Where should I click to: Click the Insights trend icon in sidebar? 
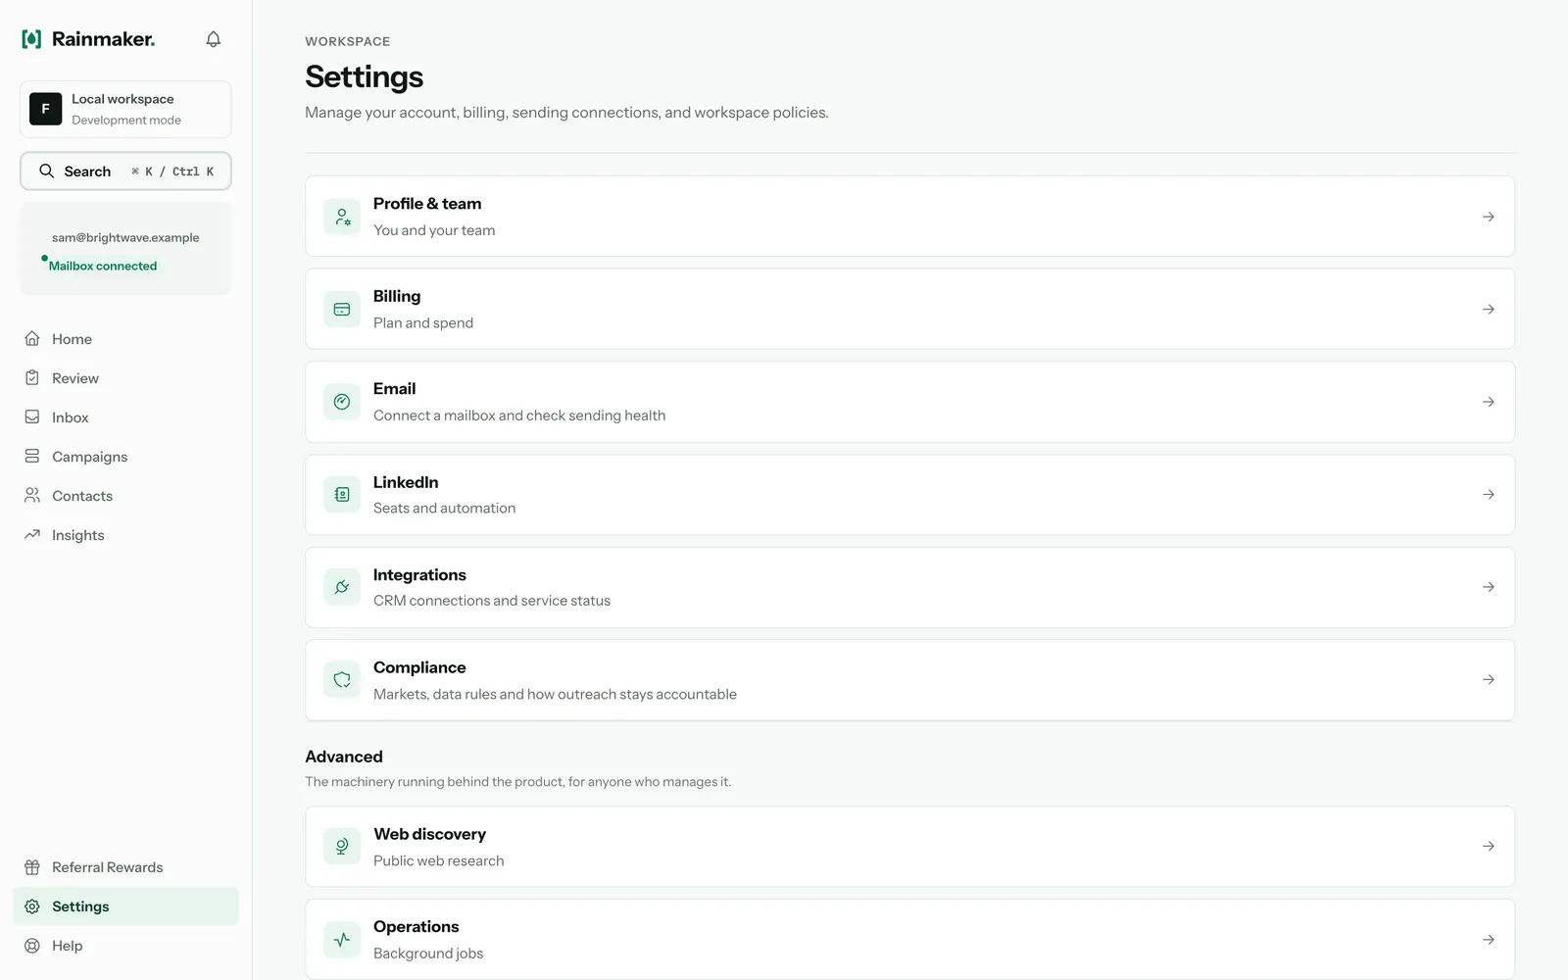coord(32,535)
